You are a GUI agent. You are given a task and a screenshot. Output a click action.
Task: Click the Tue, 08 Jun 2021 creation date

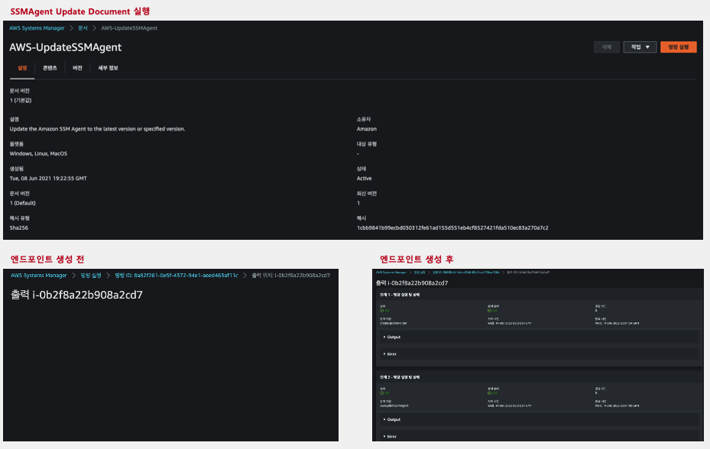tap(48, 179)
